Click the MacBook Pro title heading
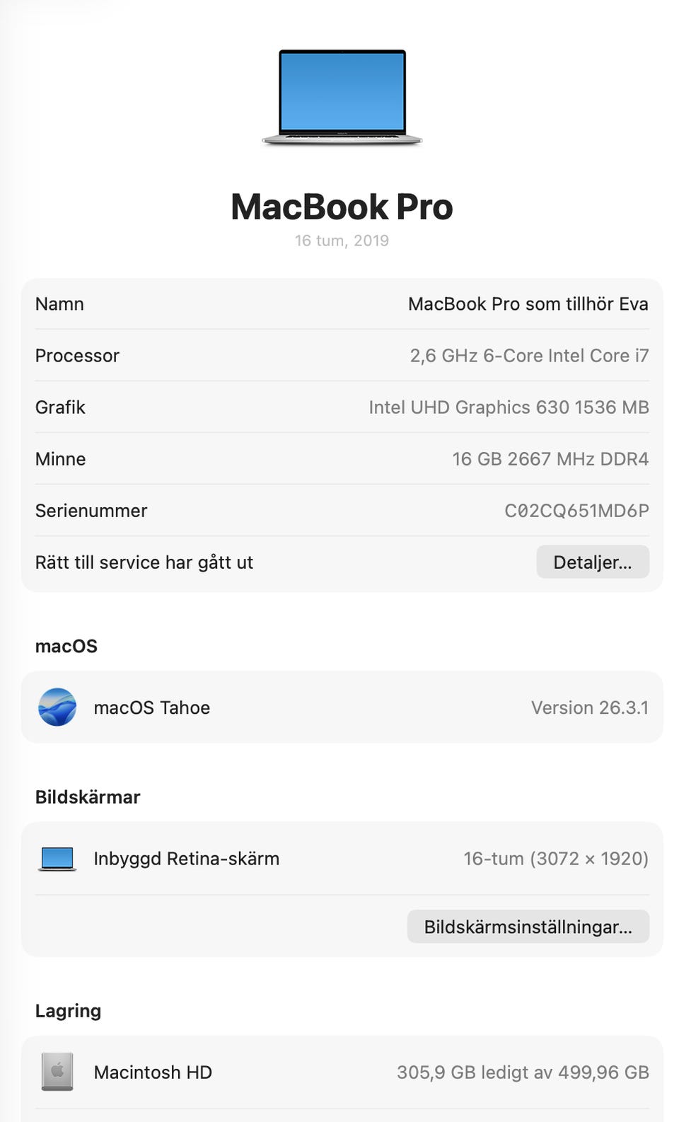This screenshot has width=679, height=1122. (342, 207)
